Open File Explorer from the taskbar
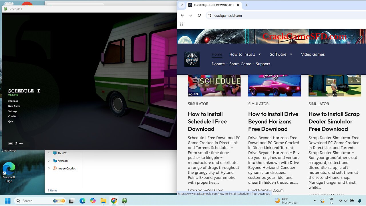This screenshot has height=206, width=366. [103, 201]
